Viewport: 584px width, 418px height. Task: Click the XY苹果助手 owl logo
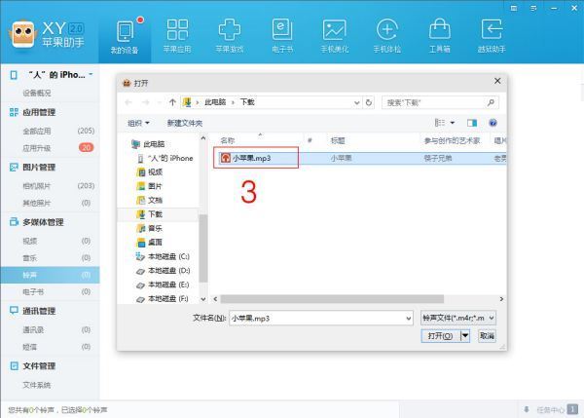point(23,34)
